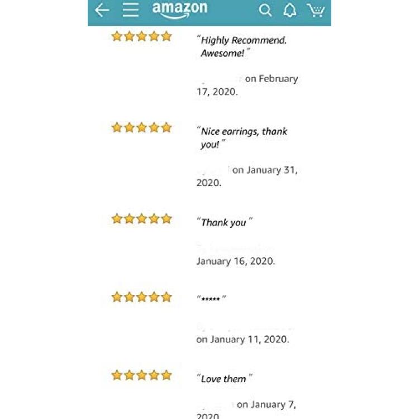Click the January 11, 2020 review date
This screenshot has height=419, width=419.
click(242, 339)
